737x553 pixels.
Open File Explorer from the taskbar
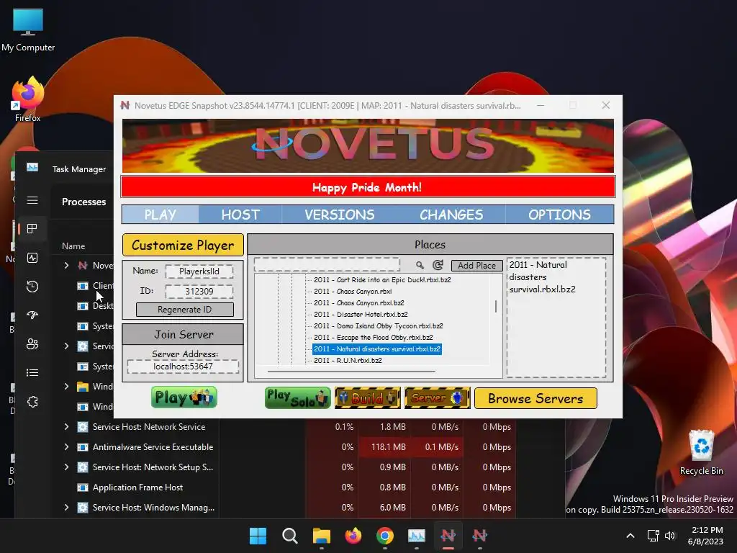pos(322,536)
